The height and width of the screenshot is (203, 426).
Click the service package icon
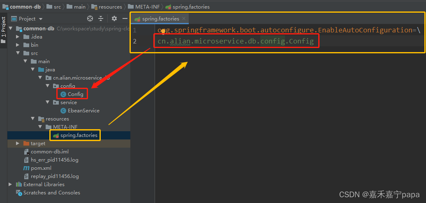56,103
